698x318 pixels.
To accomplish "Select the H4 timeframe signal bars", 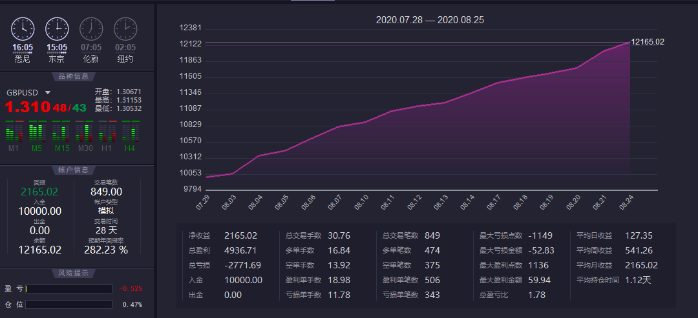I will 130,132.
